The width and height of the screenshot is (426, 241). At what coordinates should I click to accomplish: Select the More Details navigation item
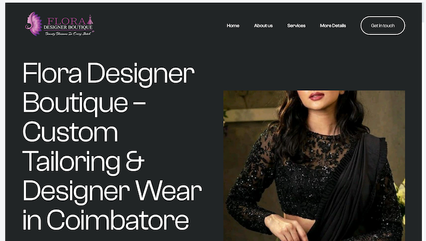tap(333, 25)
